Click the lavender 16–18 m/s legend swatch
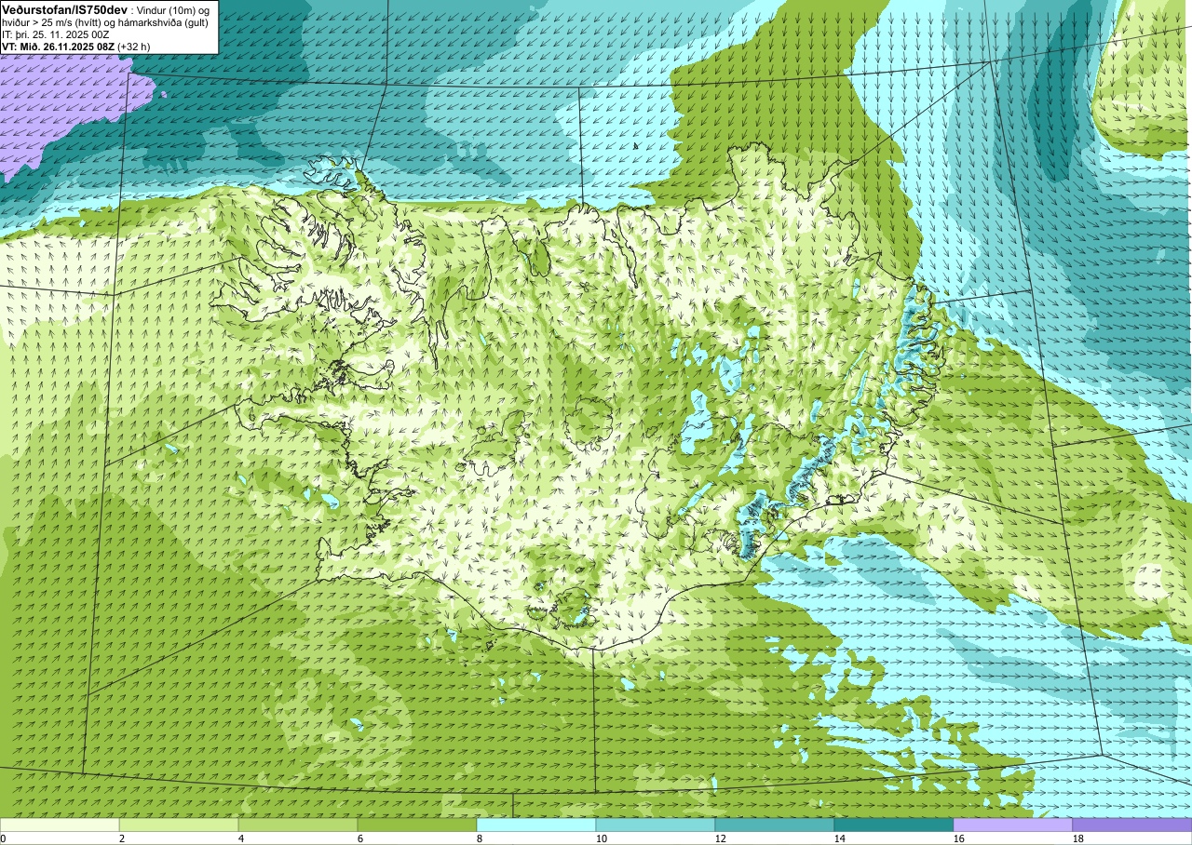Image resolution: width=1192 pixels, height=845 pixels. coord(1013,825)
